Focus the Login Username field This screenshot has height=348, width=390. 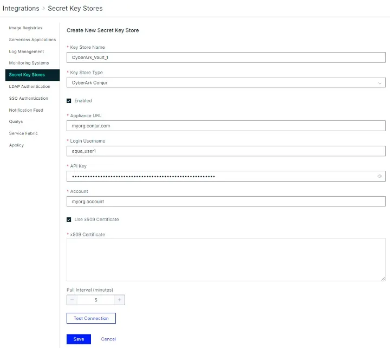(226, 151)
